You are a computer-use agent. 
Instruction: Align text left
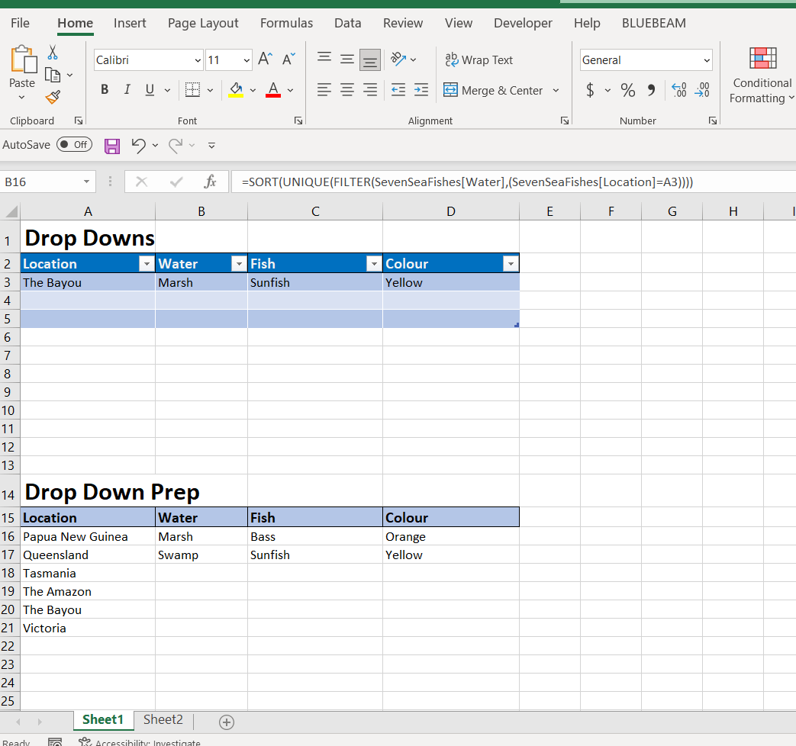tap(324, 90)
